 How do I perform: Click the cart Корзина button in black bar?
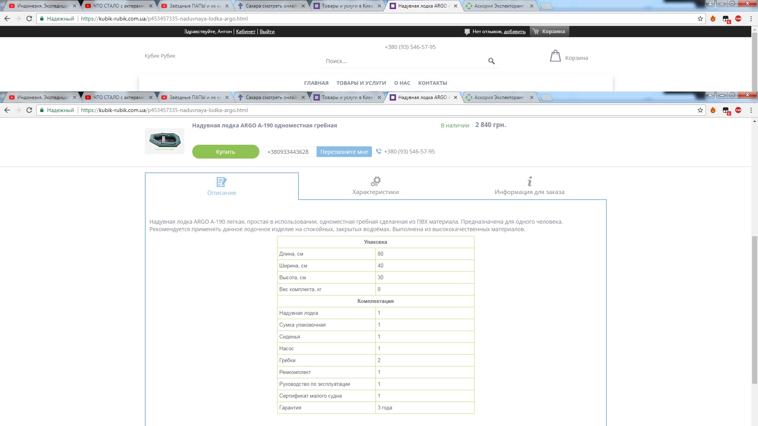click(549, 32)
